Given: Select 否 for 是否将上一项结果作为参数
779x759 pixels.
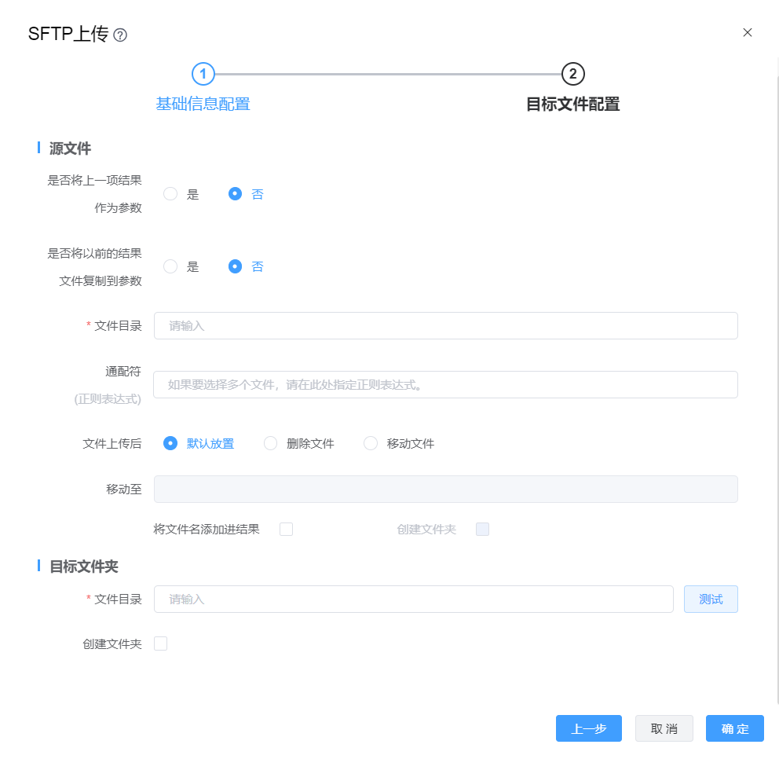Looking at the screenshot, I should [x=235, y=194].
